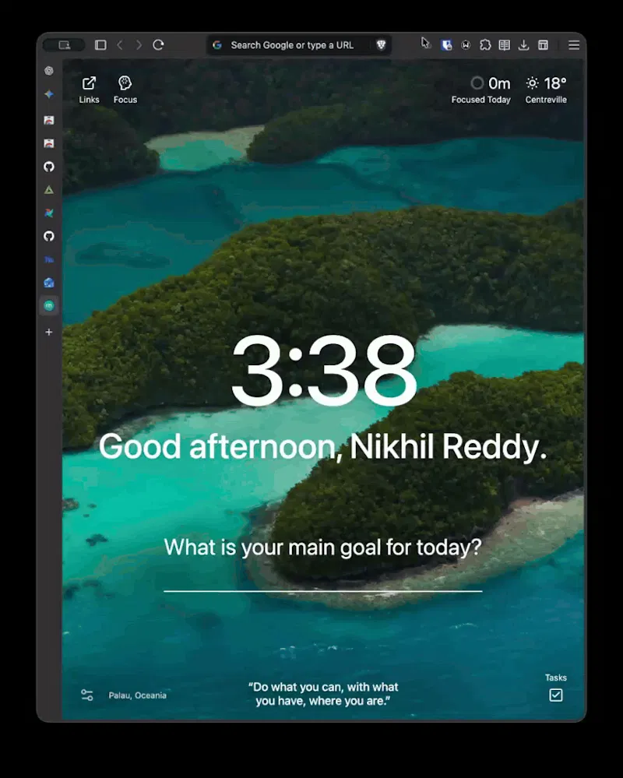Viewport: 623px width, 778px height.
Task: Open the Extensions puzzle piece menu
Action: click(485, 45)
